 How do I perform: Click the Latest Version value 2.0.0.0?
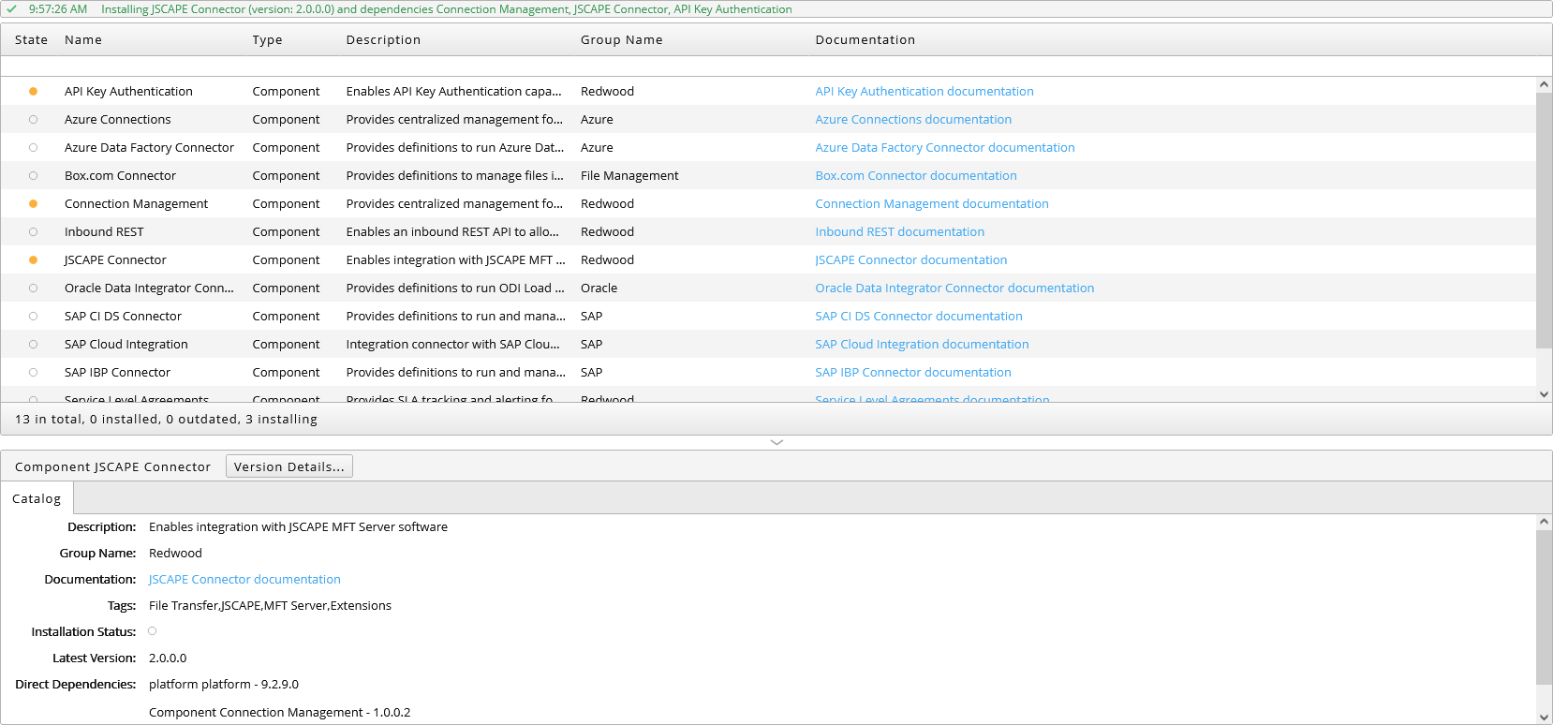tap(168, 658)
